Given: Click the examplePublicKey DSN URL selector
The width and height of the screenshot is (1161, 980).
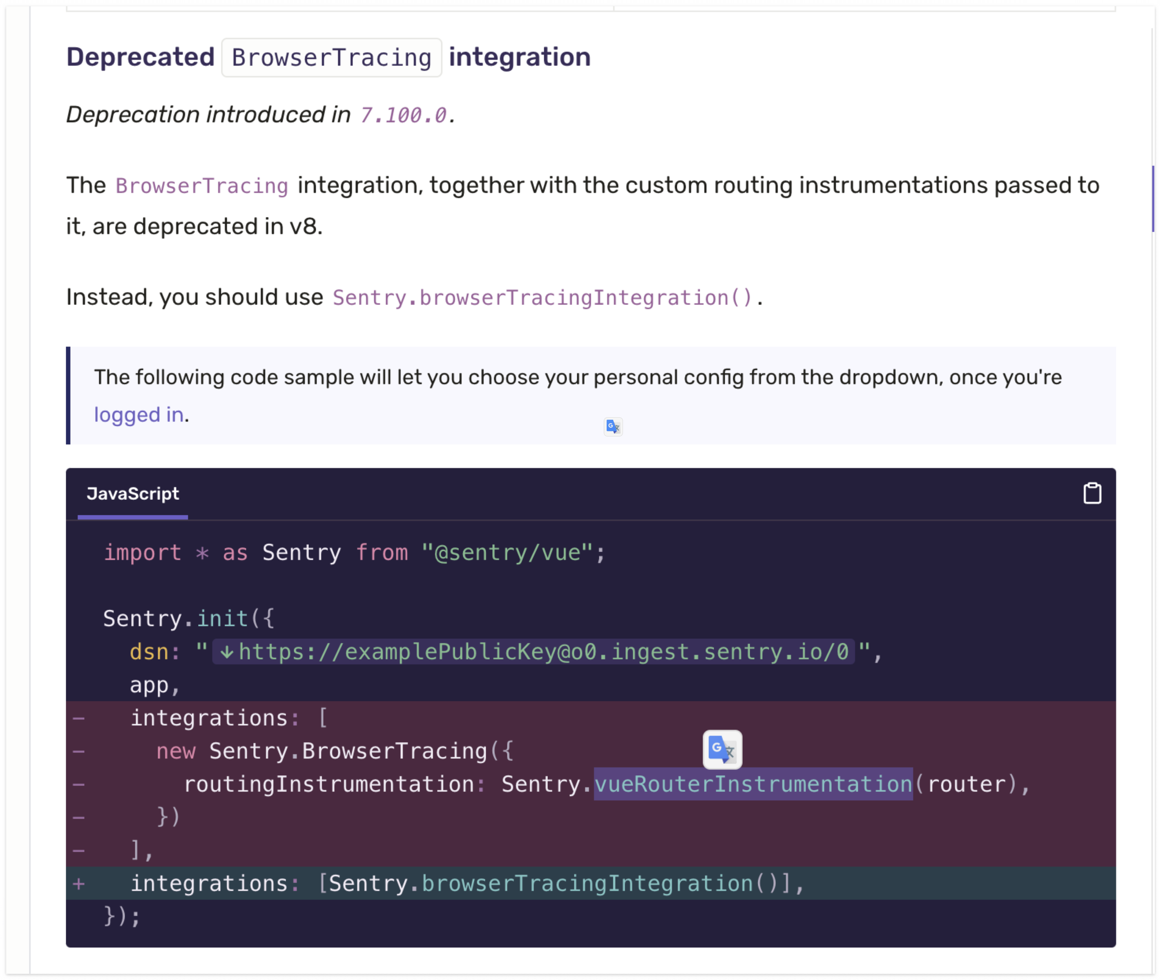Looking at the screenshot, I should (x=543, y=652).
